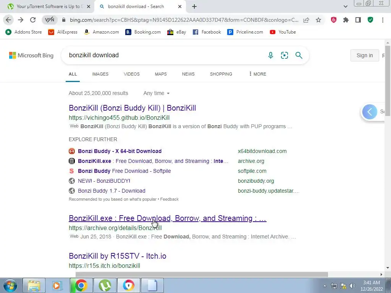Click the magnifier search button in Bing
This screenshot has width=391, height=293.
point(299,55)
